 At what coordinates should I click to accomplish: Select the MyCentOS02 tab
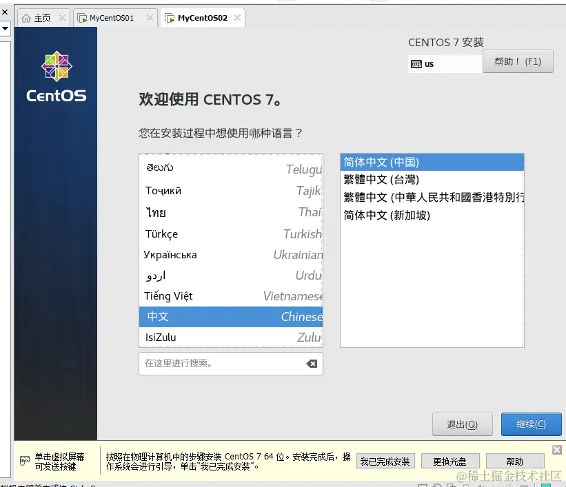click(x=203, y=18)
